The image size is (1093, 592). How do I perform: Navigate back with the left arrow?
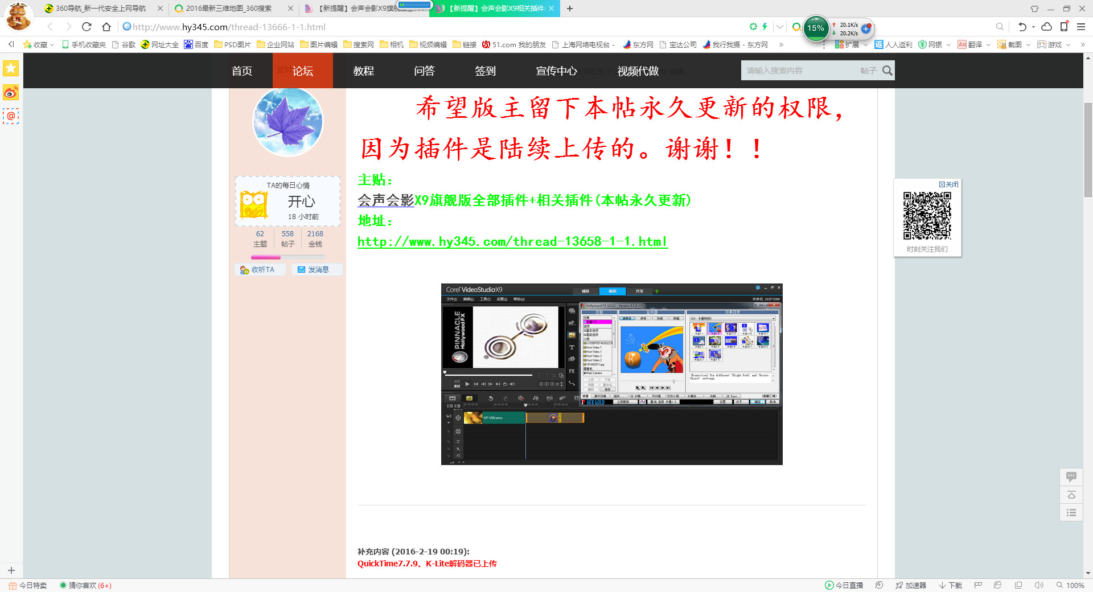(50, 27)
